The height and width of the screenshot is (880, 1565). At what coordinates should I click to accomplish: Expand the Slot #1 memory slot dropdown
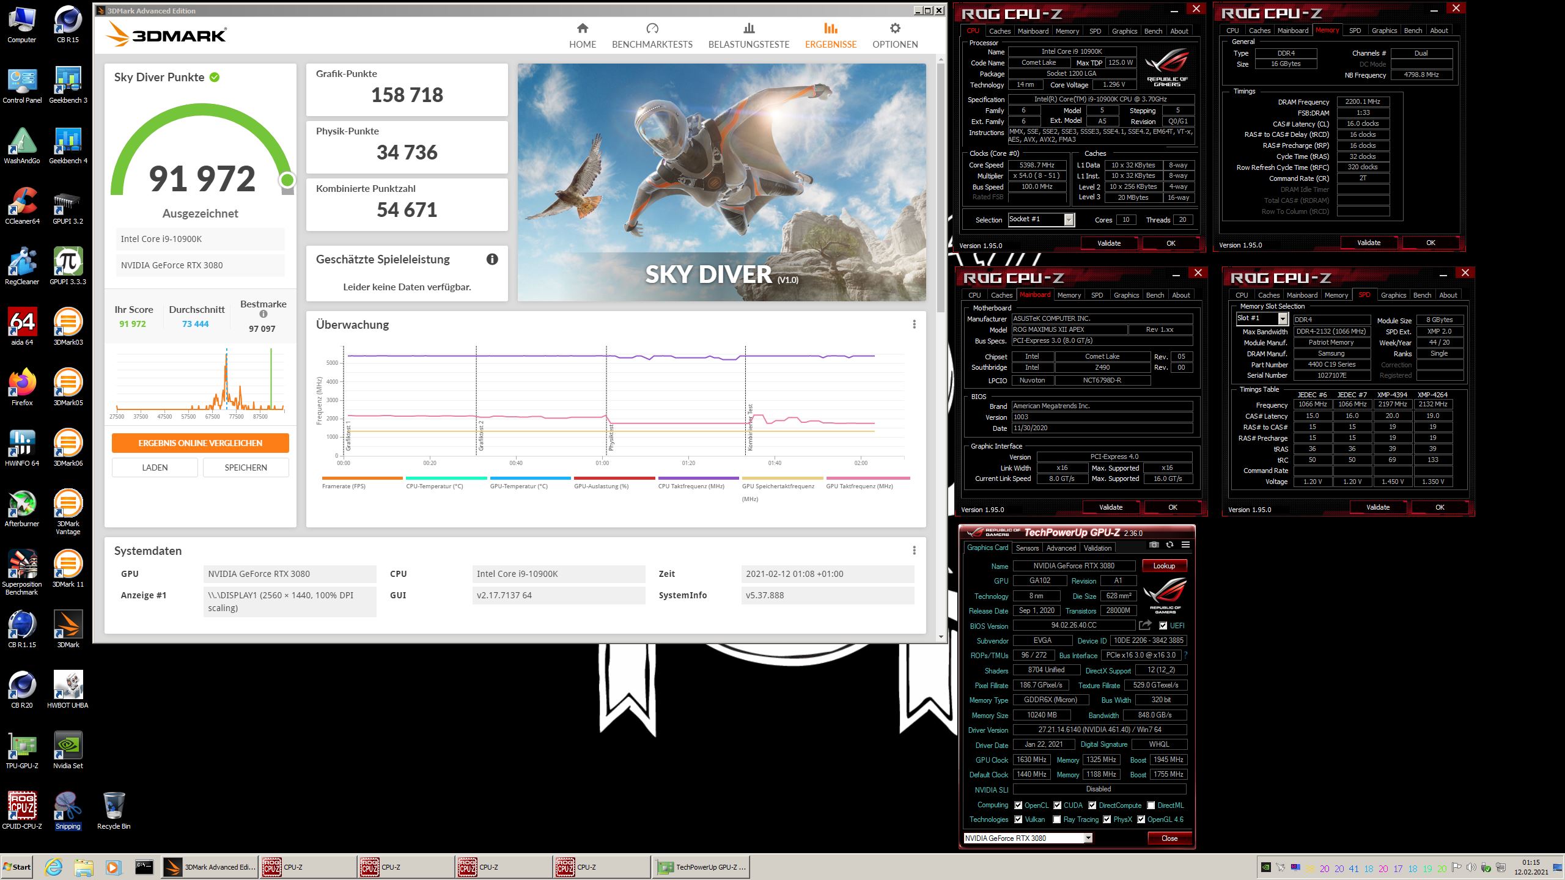pyautogui.click(x=1283, y=318)
